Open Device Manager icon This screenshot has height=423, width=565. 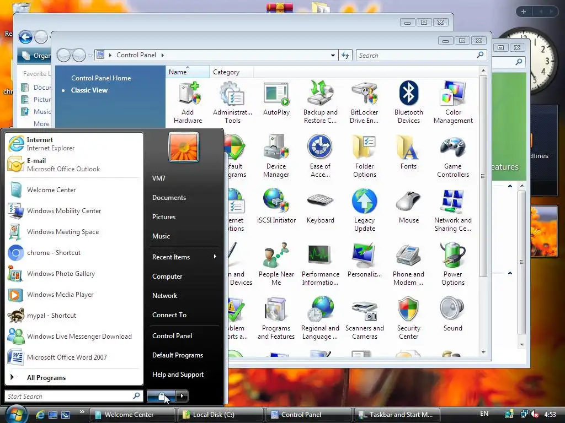[x=276, y=156]
